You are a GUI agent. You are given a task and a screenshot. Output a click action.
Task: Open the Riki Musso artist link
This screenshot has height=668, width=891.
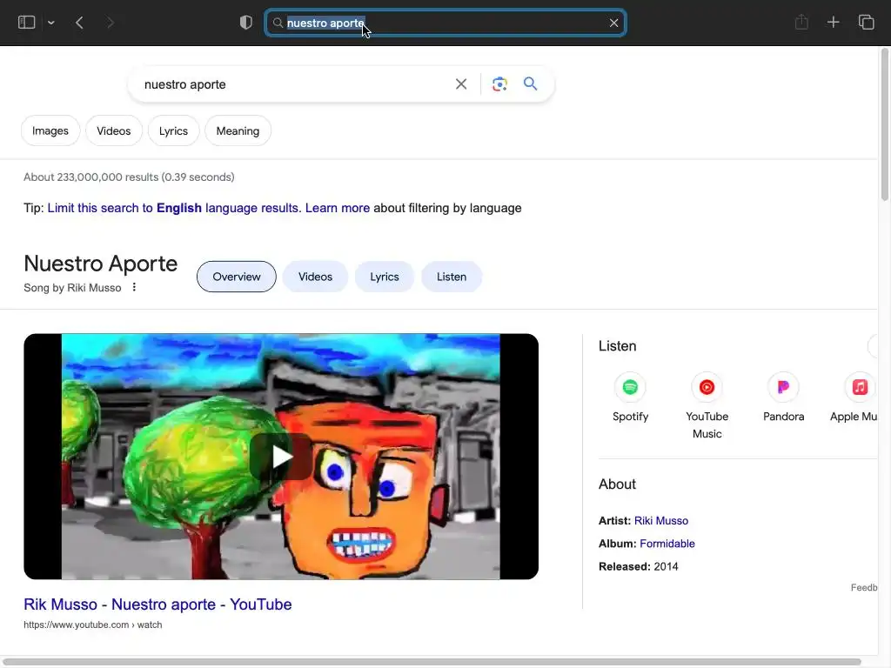pos(661,521)
